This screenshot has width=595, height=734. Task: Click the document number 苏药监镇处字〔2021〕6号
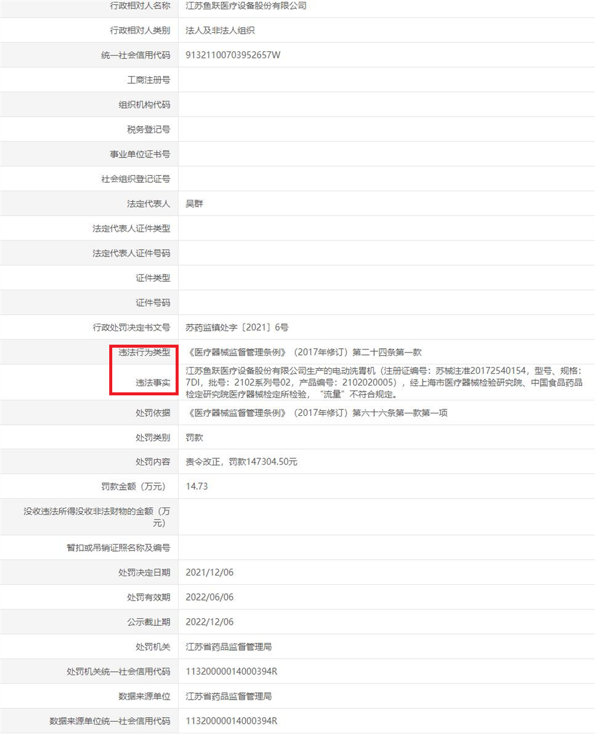(x=237, y=327)
